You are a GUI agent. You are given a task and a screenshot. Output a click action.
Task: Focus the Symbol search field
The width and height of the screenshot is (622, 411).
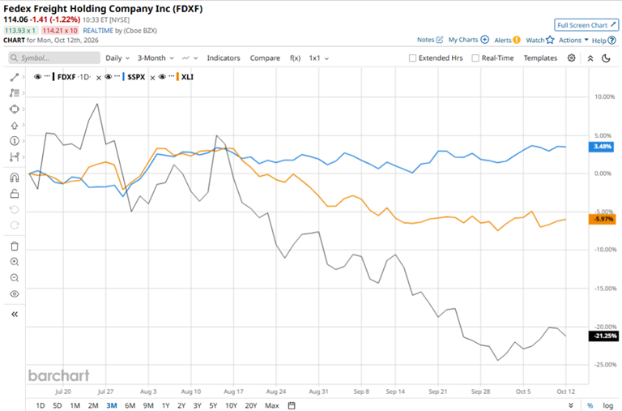point(54,58)
